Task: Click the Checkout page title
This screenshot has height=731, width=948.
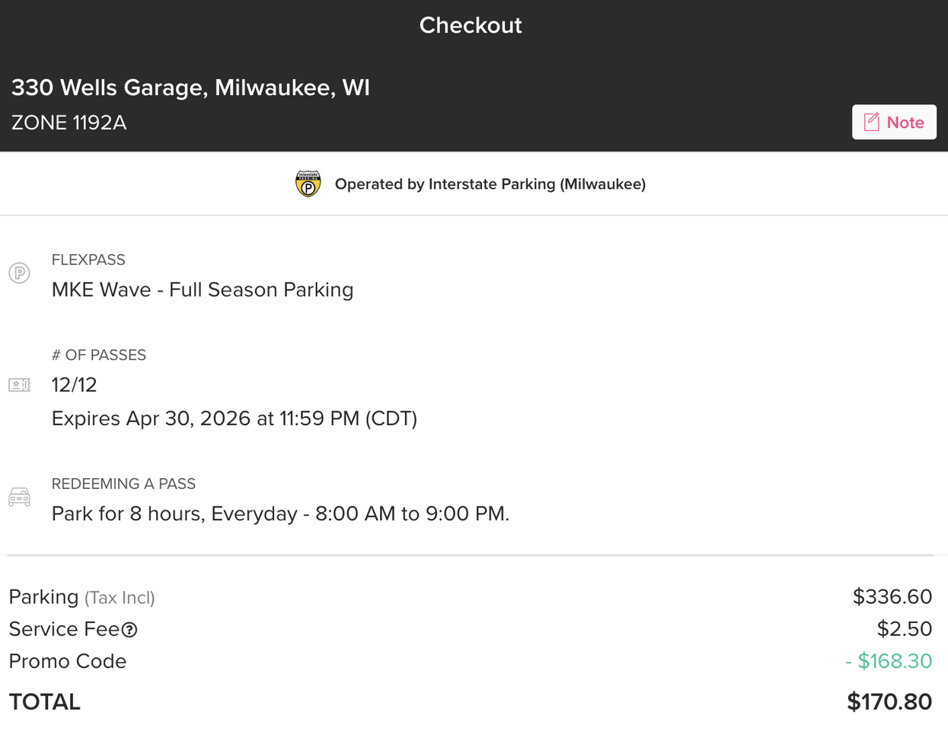Action: 471,25
